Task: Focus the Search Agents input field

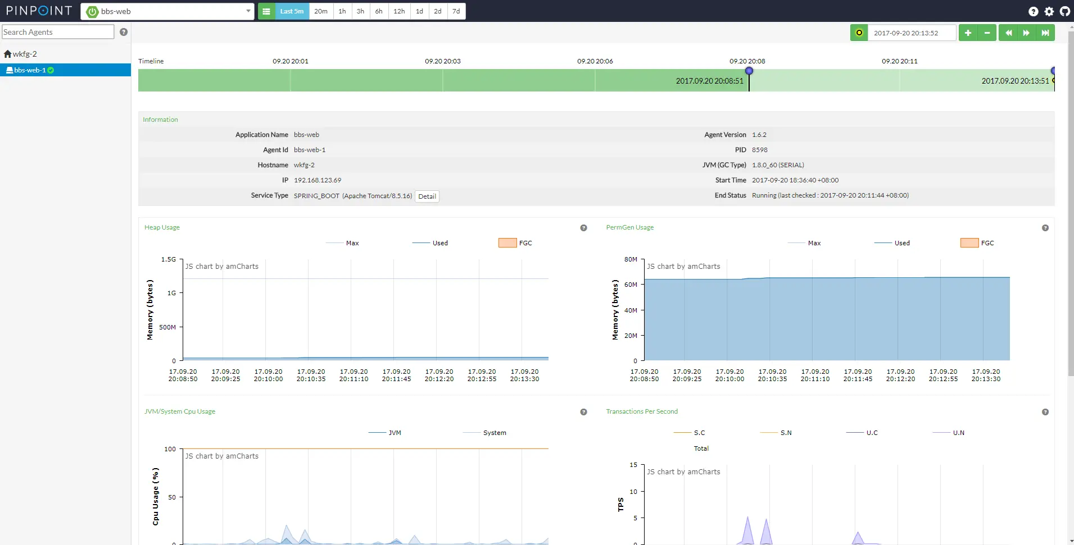Action: coord(58,32)
